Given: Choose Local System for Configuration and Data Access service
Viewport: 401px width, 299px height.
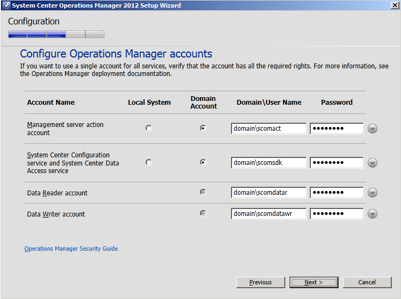Looking at the screenshot, I should point(148,162).
